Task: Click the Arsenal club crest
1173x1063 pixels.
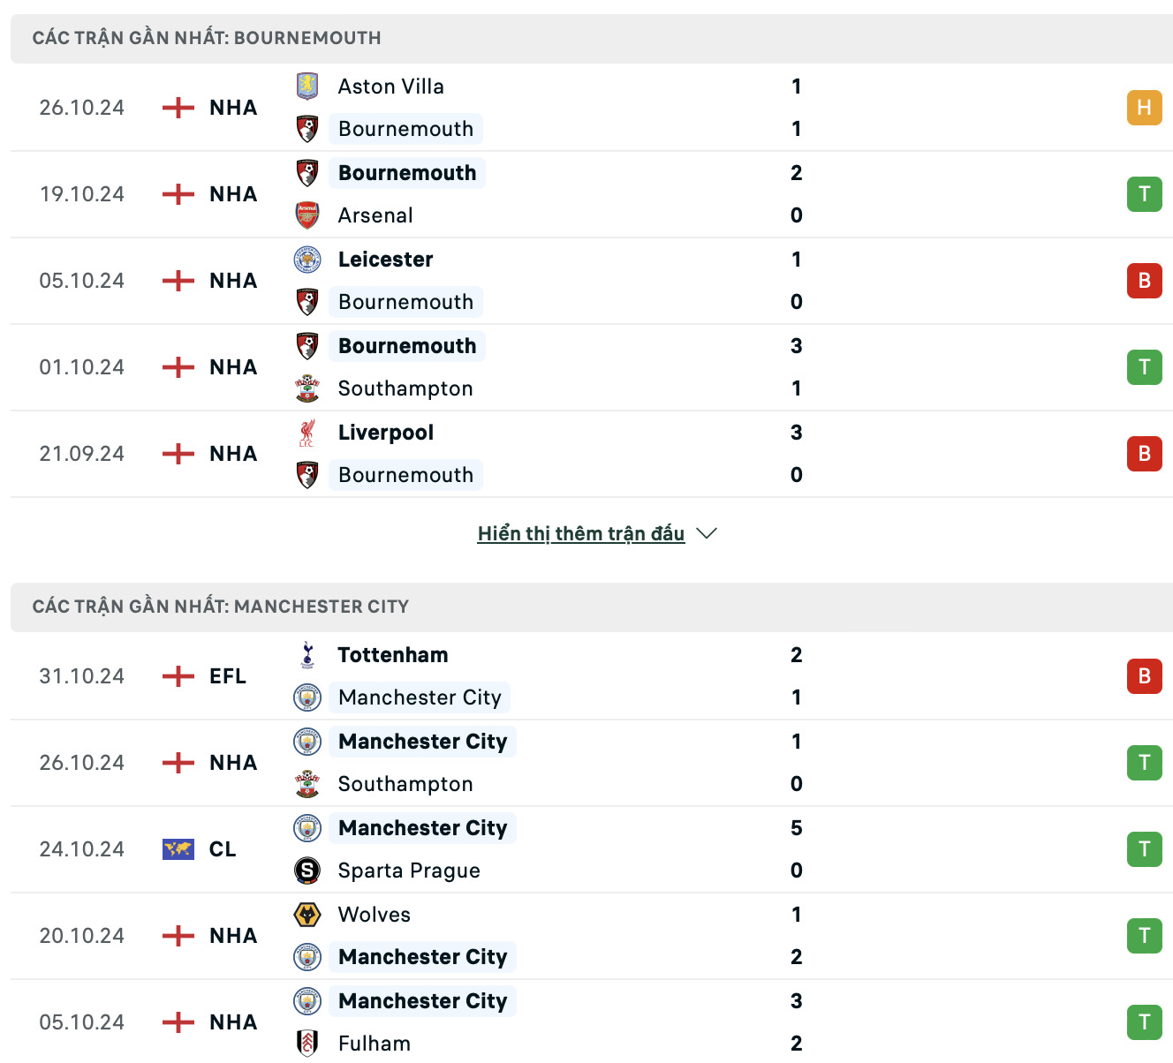Action: tap(307, 215)
